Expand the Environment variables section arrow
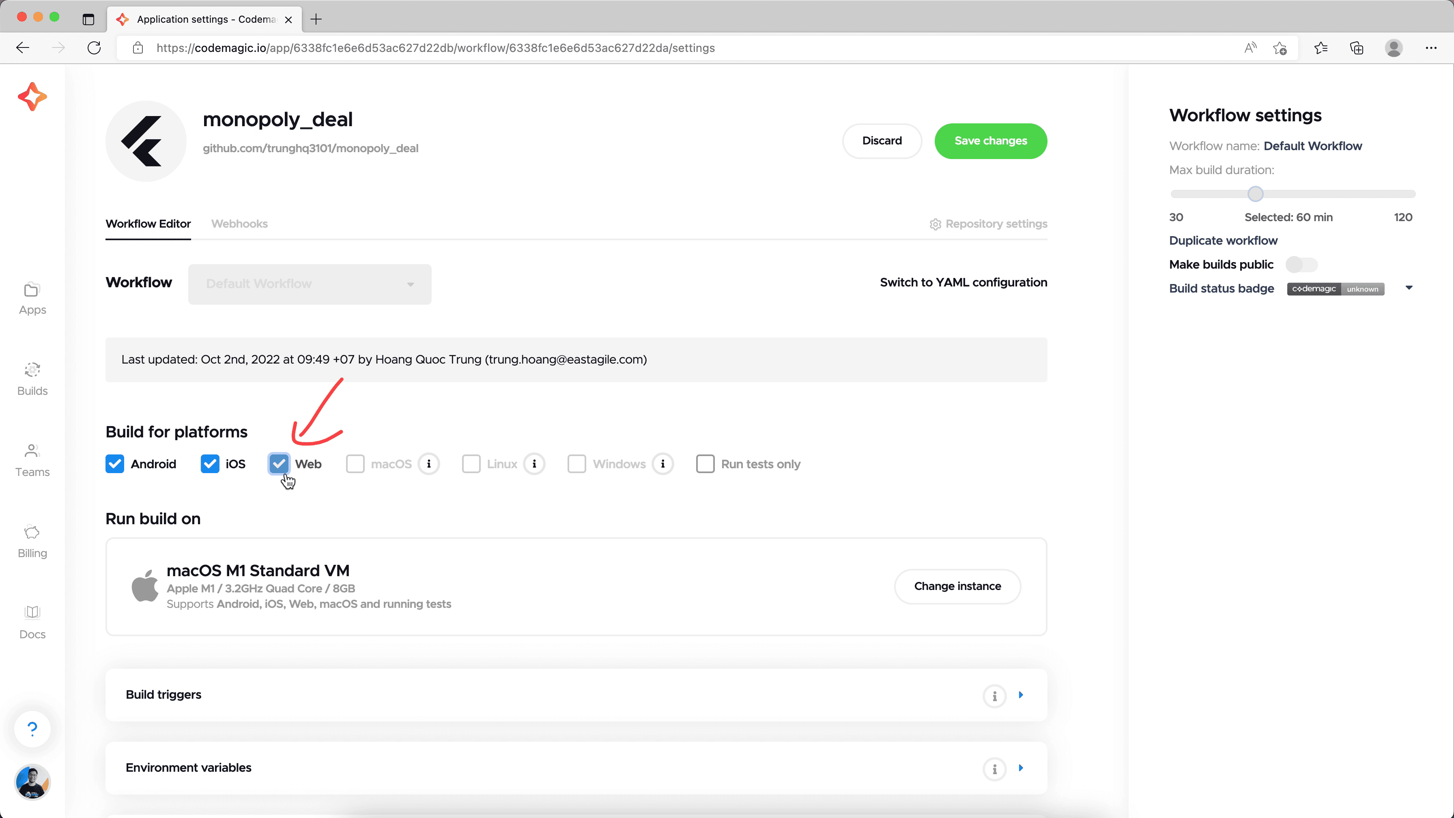Screen dimensions: 1454x818 click(1020, 768)
